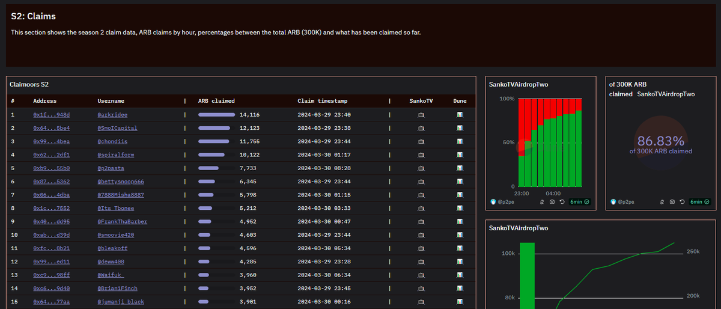Click the ARB claimed bar for 7,733
This screenshot has height=309, width=721.
tap(208, 168)
